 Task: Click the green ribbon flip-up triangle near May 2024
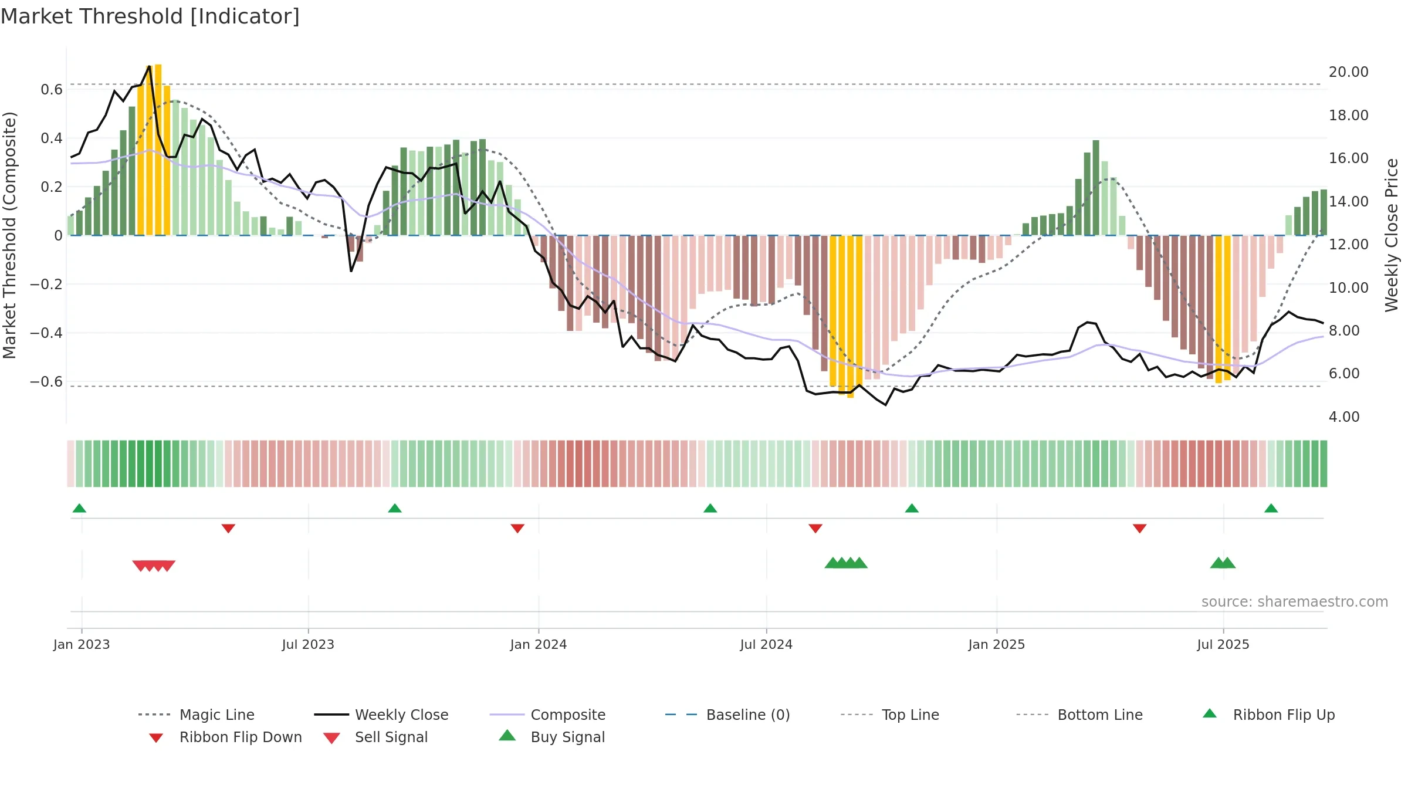[x=710, y=508]
